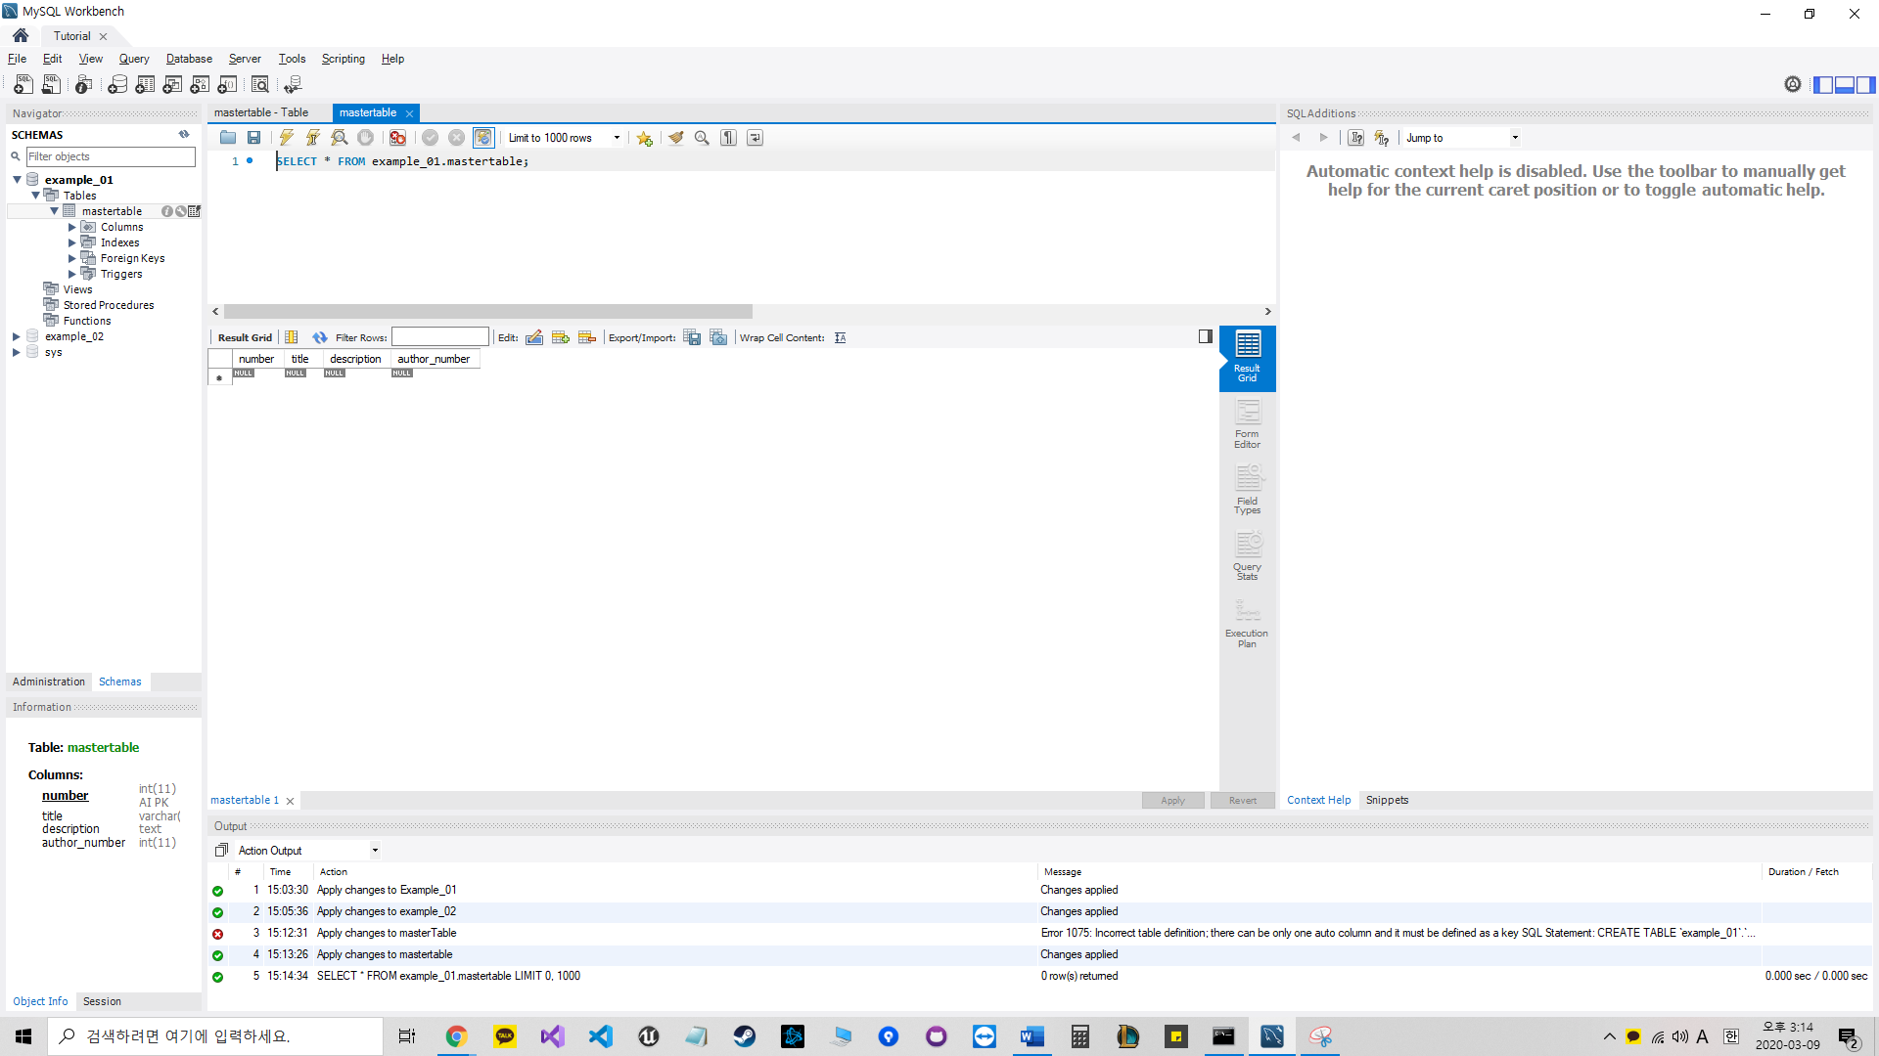Toggle the auto-commit mode button

tap(483, 138)
